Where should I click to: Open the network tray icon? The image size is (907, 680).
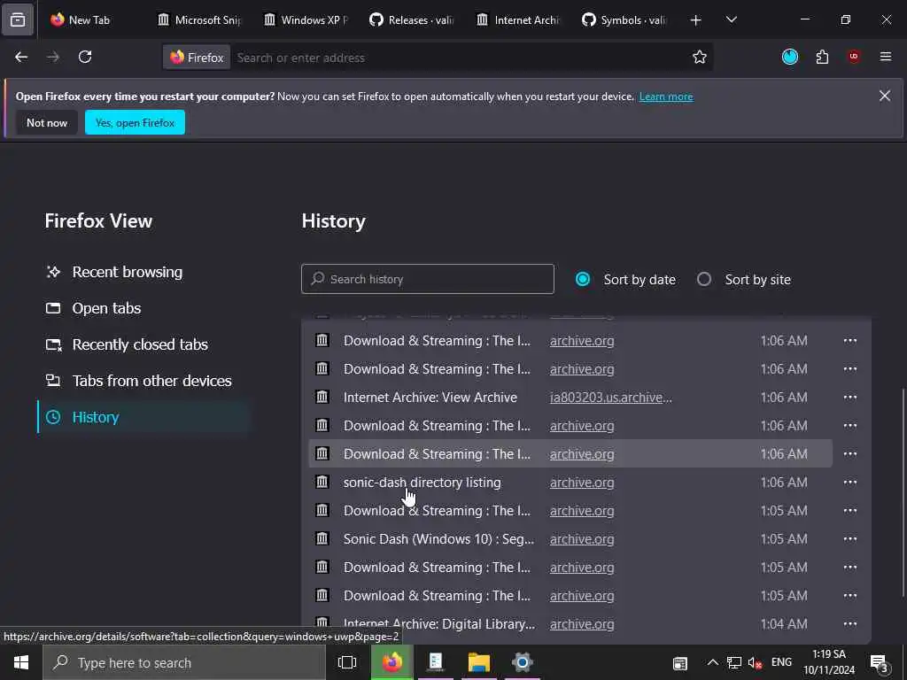pyautogui.click(x=734, y=662)
